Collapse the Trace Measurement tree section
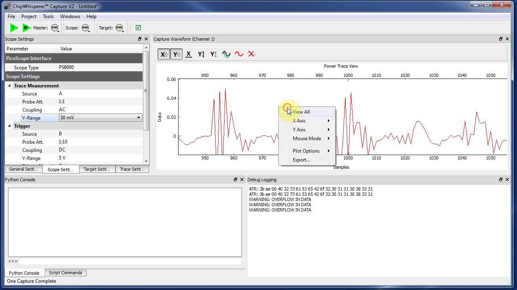517x290 pixels. (x=9, y=85)
